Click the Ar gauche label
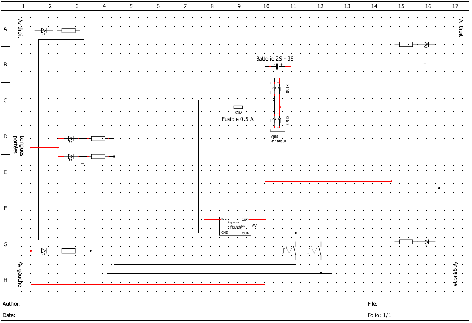 point(456,274)
